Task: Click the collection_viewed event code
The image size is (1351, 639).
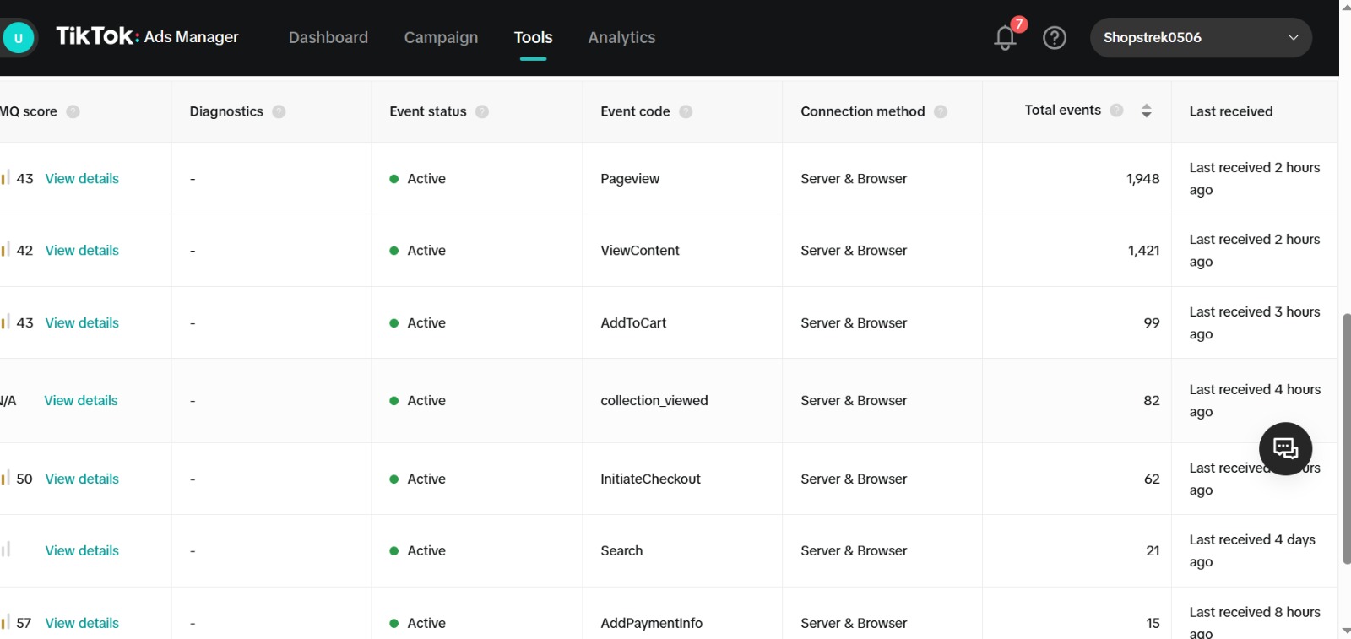Action: click(x=654, y=401)
